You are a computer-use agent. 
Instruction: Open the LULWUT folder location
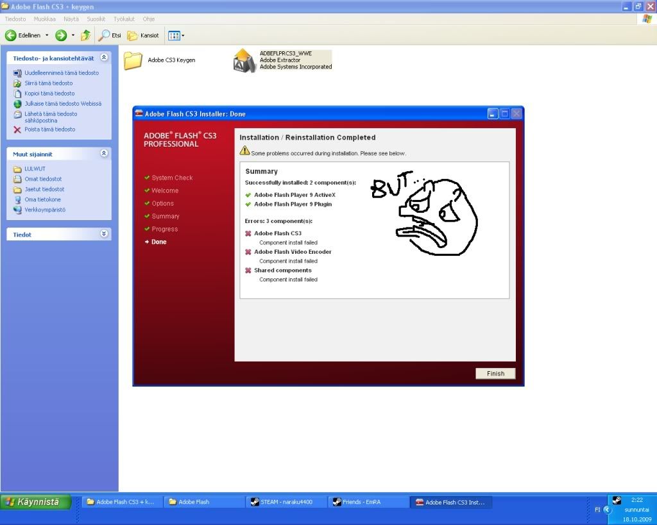[35, 169]
